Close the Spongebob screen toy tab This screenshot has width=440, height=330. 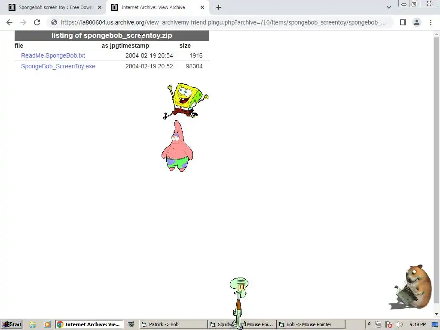[100, 8]
